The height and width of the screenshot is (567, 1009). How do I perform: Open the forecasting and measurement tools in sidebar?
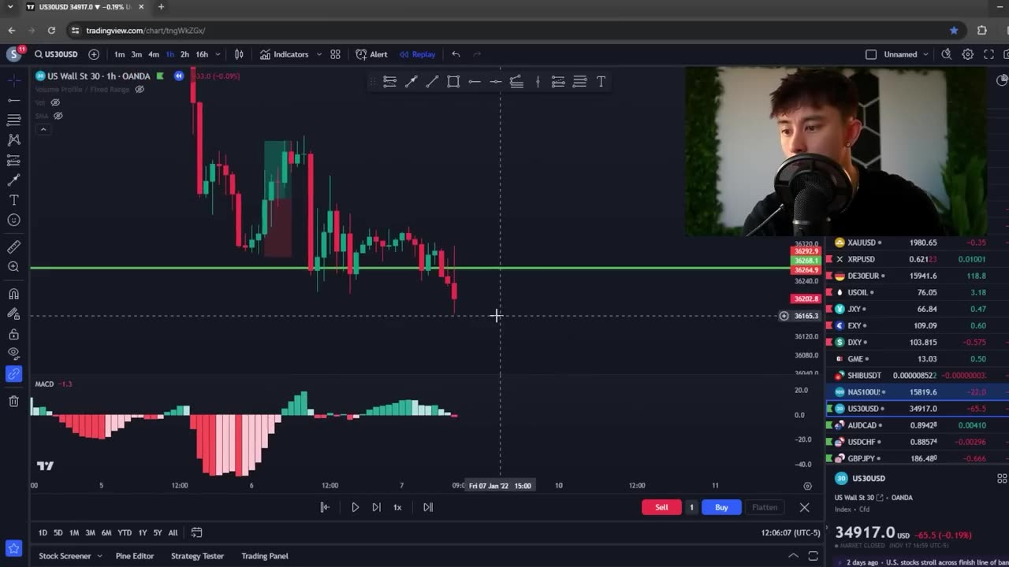coord(13,160)
